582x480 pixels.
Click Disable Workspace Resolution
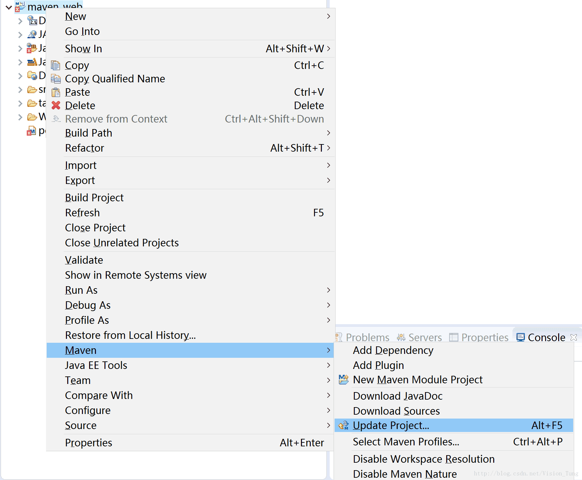(x=454, y=459)
